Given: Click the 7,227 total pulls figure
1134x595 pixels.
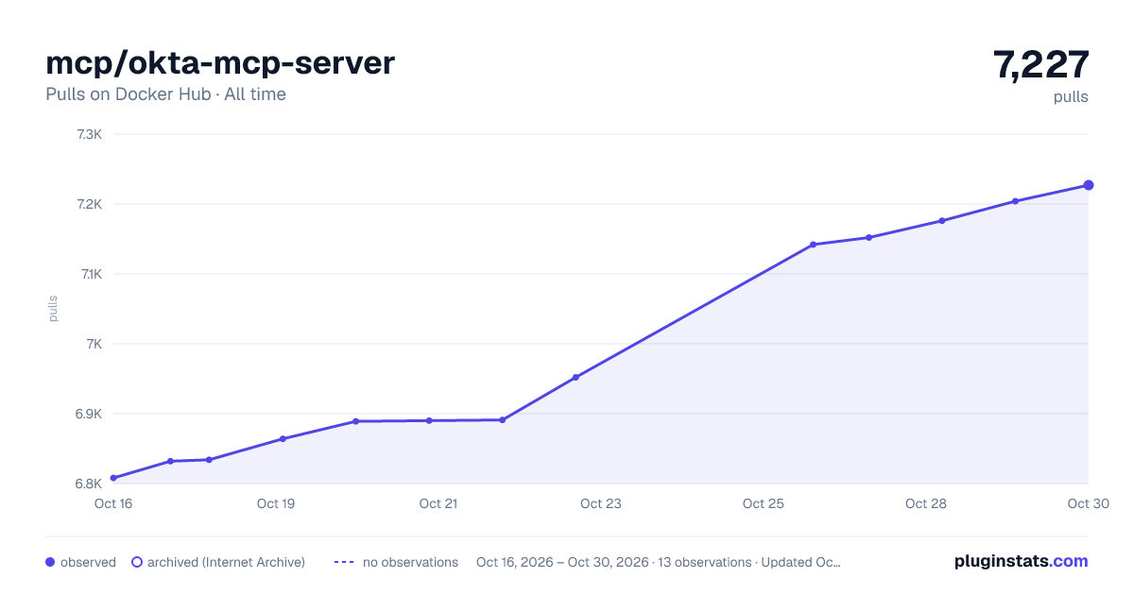Looking at the screenshot, I should (1041, 64).
